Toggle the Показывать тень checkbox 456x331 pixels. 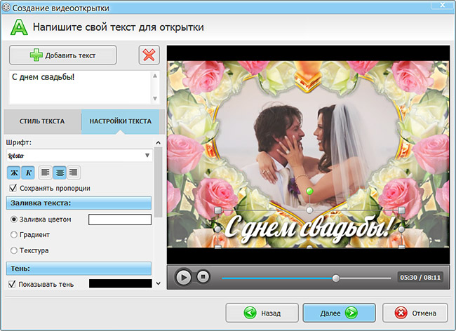point(12,284)
